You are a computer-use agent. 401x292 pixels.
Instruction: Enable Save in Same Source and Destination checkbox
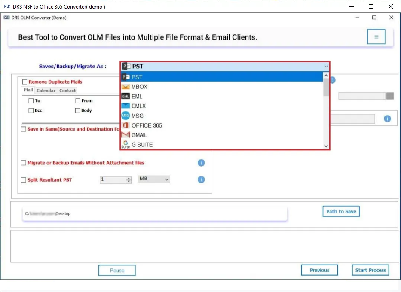pos(24,129)
